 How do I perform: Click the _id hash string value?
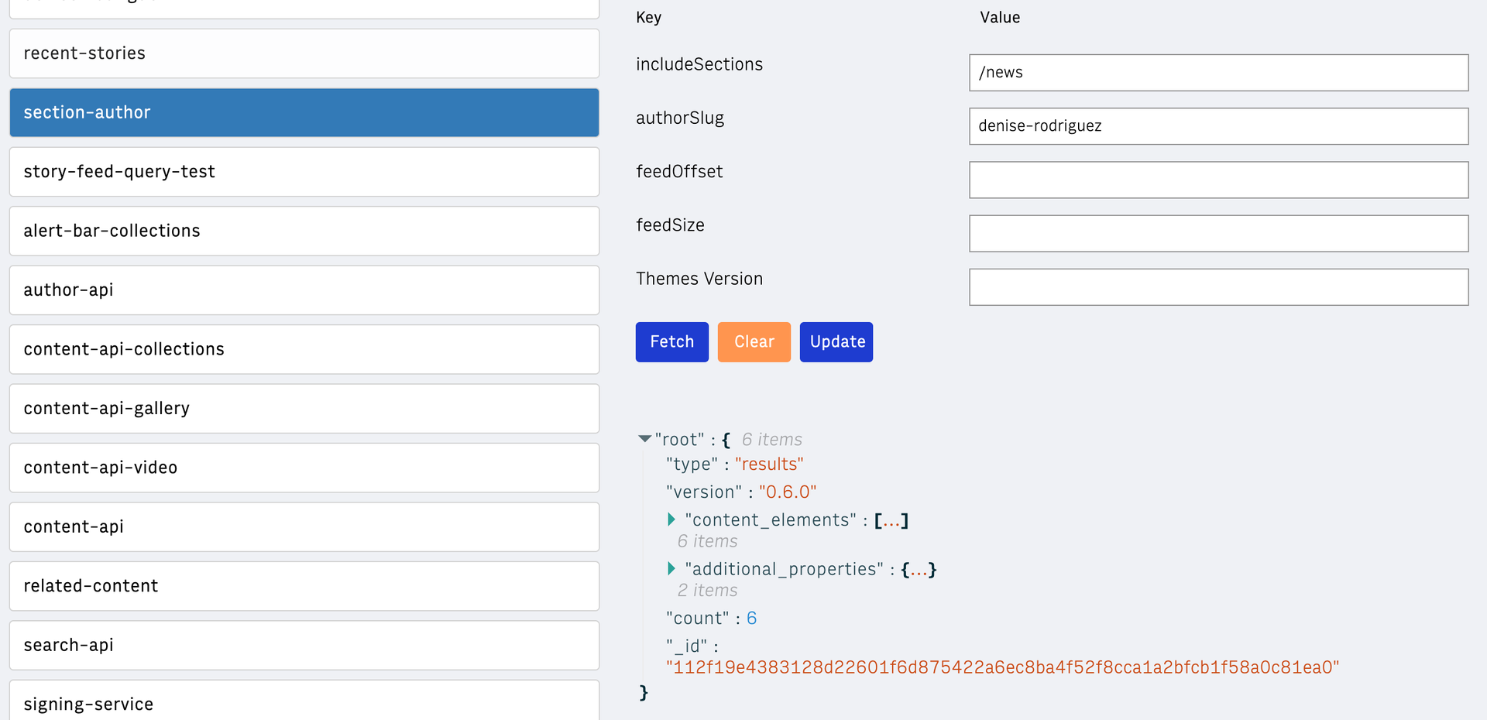1003,667
